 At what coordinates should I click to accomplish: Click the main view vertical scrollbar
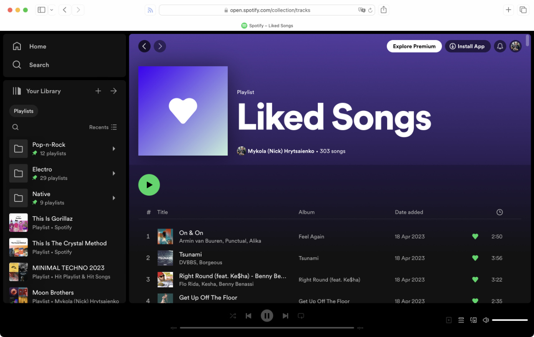pos(528,40)
